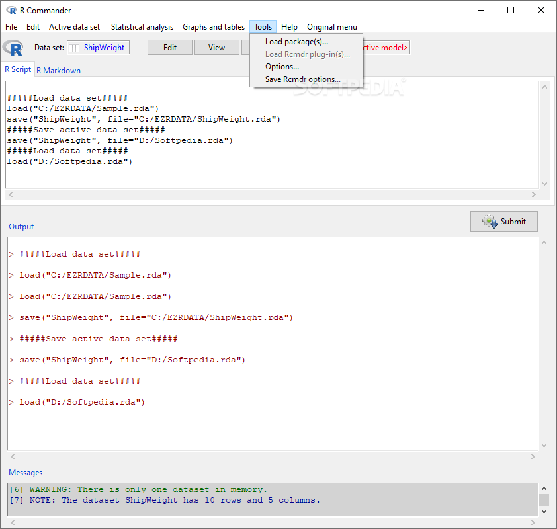Click Messages horizontal scrollbar right arrow
The width and height of the screenshot is (557, 529).
click(533, 522)
